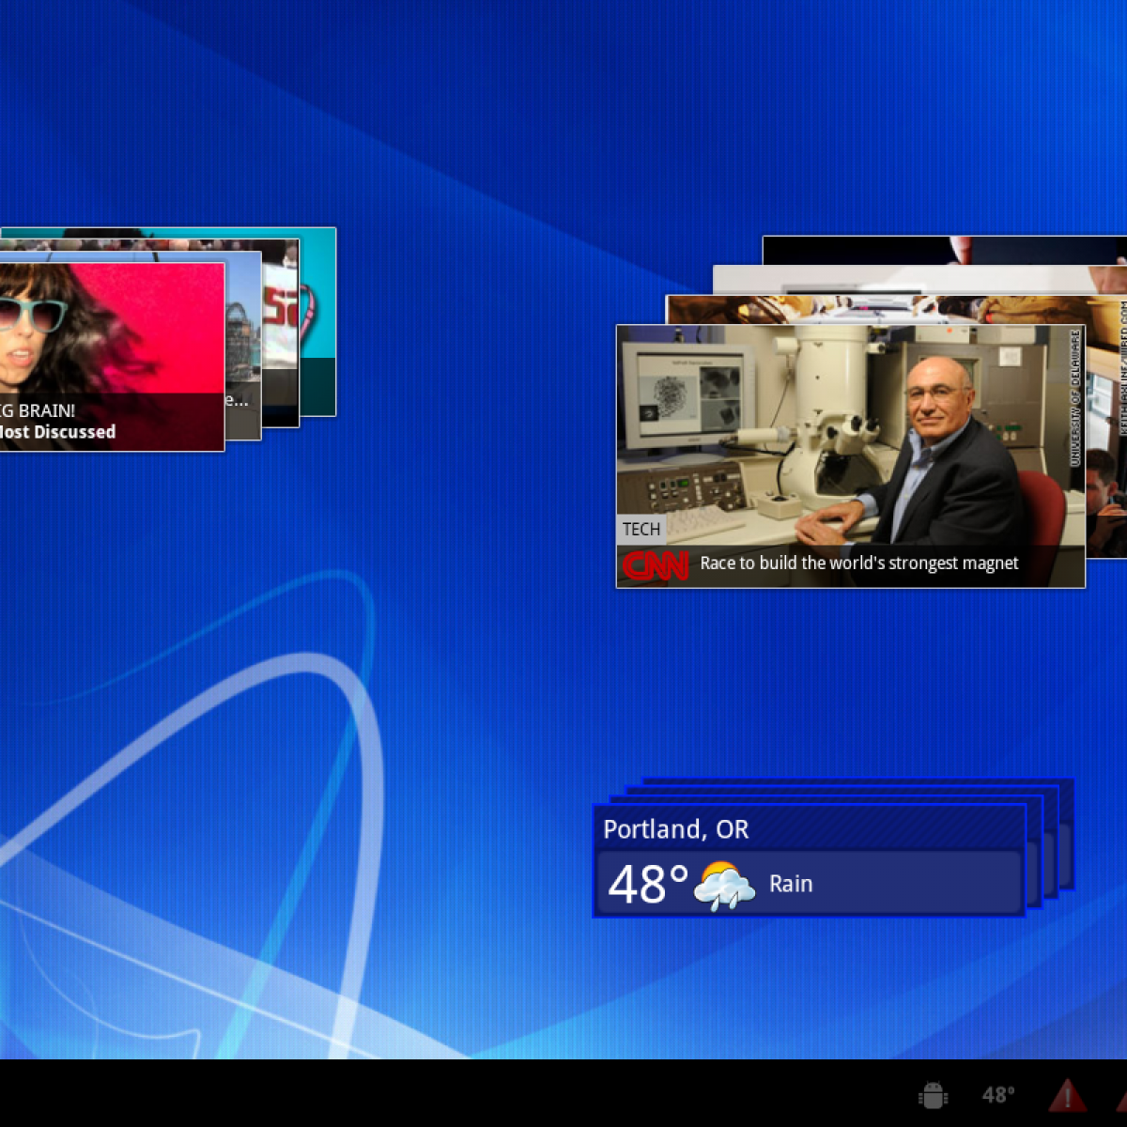
Task: Select the TECH category label
Action: [641, 530]
